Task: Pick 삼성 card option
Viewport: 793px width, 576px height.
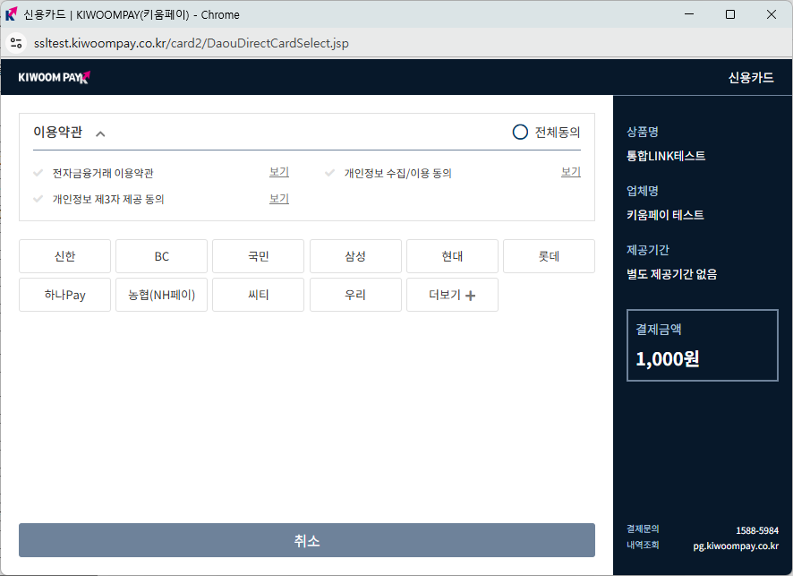Action: coord(355,256)
